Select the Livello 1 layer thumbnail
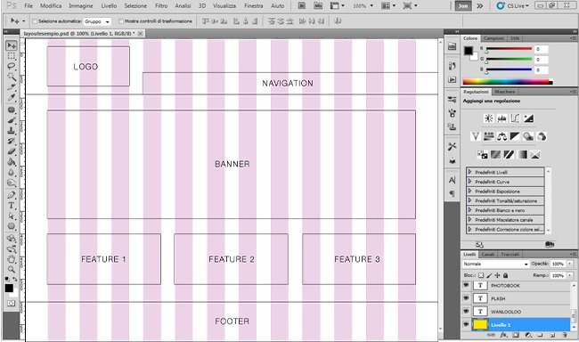Screen dimensions: 579x342 point(480,325)
